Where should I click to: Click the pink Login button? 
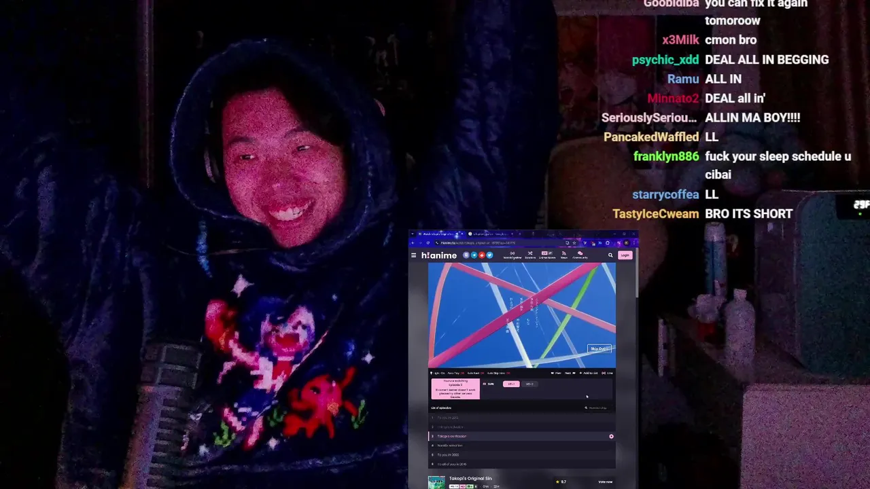[x=625, y=255]
